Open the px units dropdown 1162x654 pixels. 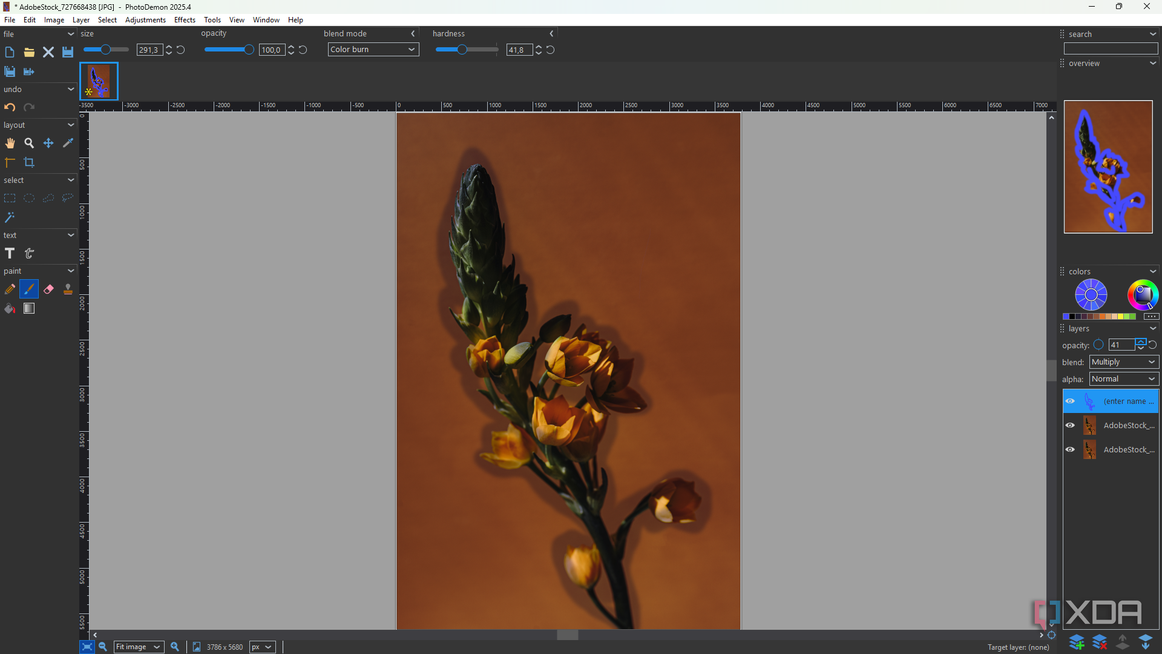263,647
